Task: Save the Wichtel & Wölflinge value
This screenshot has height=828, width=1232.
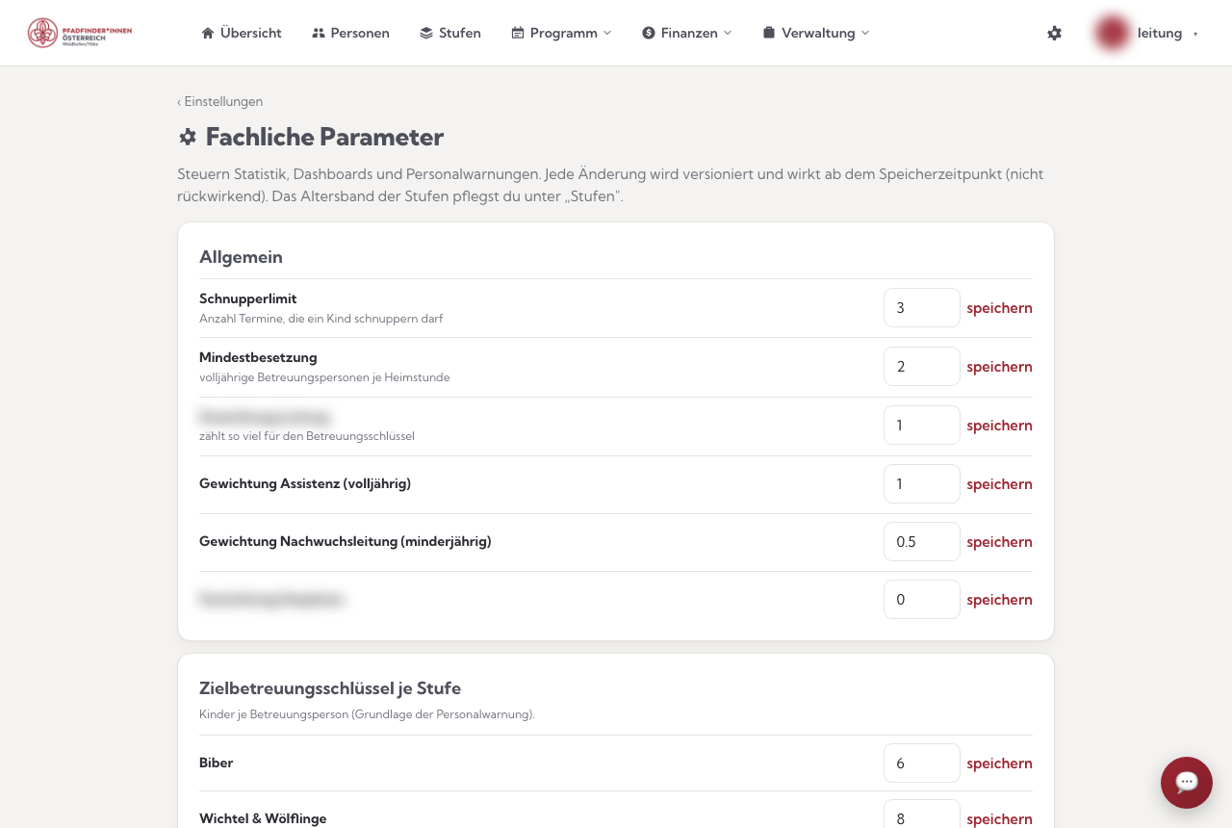Action: point(999,819)
